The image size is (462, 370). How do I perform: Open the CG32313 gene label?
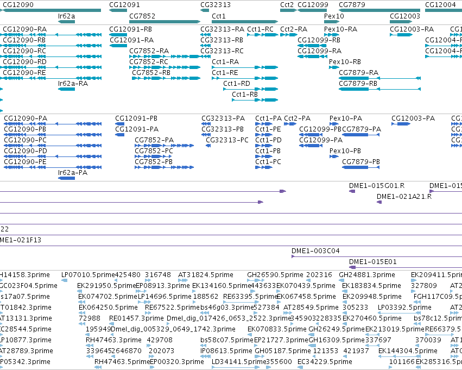pyautogui.click(x=216, y=5)
